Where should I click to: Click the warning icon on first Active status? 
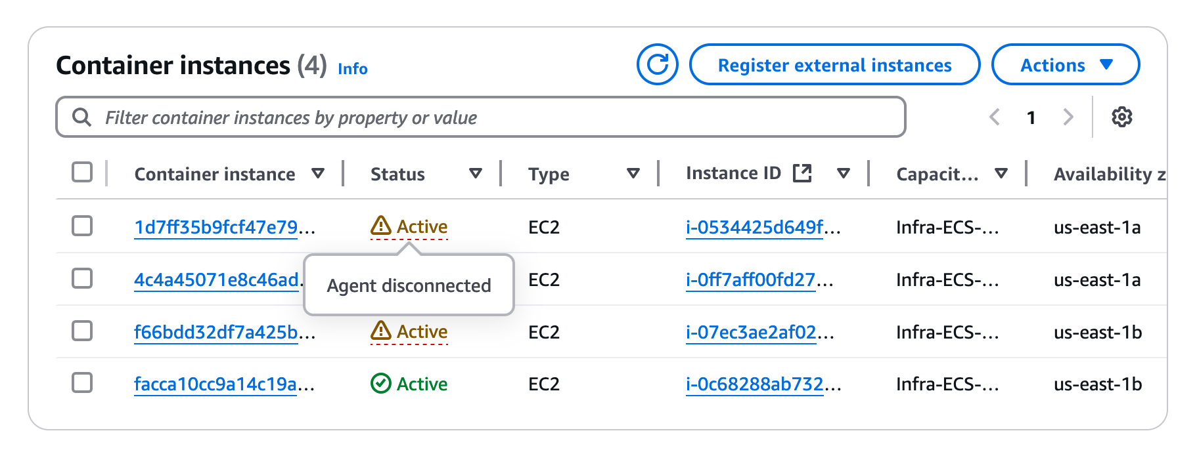click(x=380, y=226)
